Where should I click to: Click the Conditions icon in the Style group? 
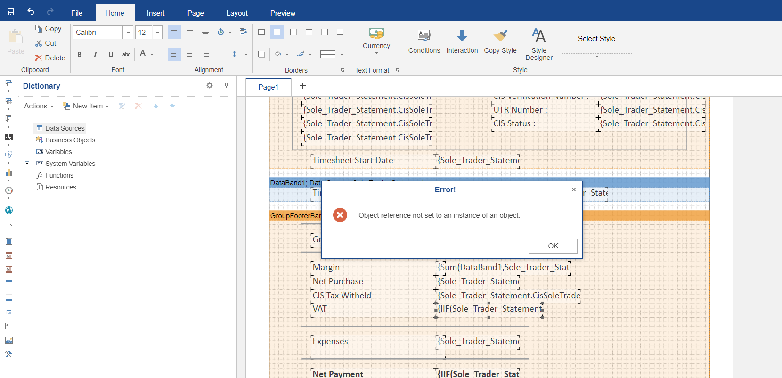pos(424,35)
